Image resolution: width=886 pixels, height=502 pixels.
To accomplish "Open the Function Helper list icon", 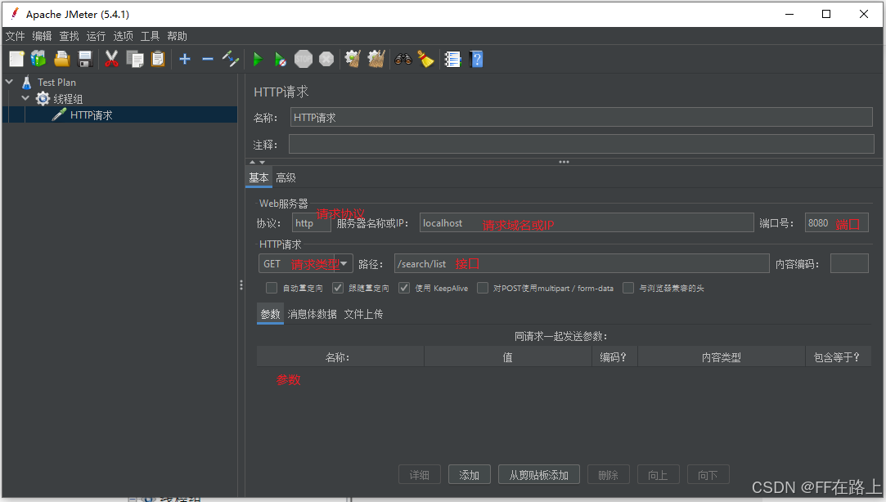I will tap(452, 59).
